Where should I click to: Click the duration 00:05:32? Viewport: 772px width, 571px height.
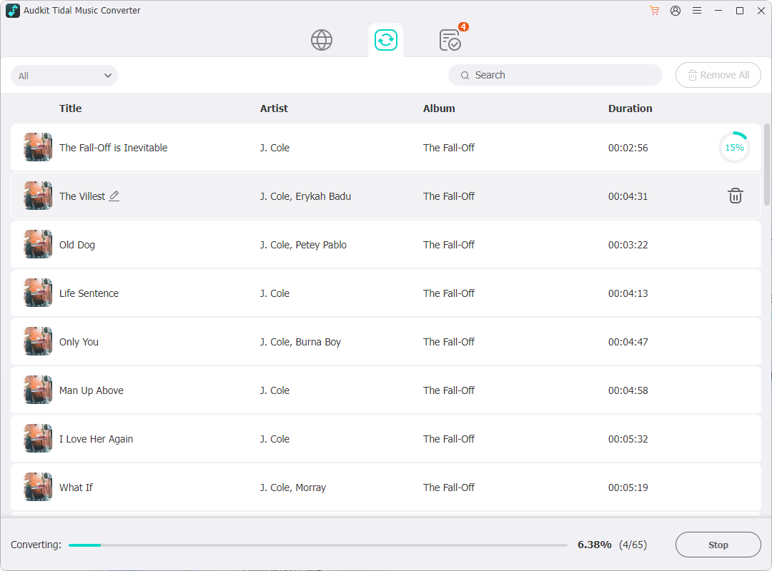click(628, 439)
